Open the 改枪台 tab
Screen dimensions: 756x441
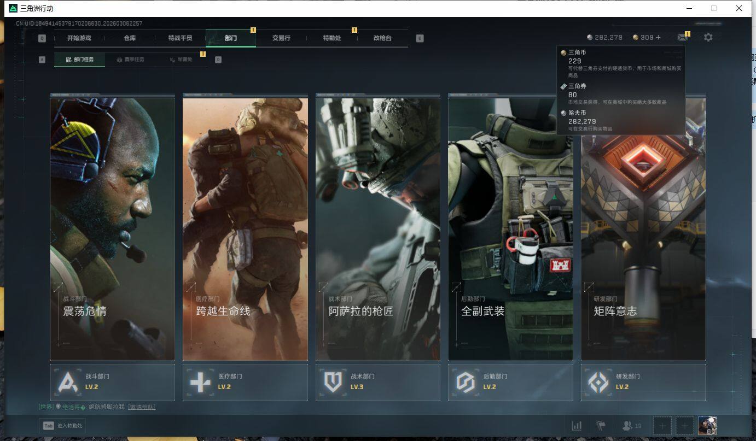tap(382, 38)
